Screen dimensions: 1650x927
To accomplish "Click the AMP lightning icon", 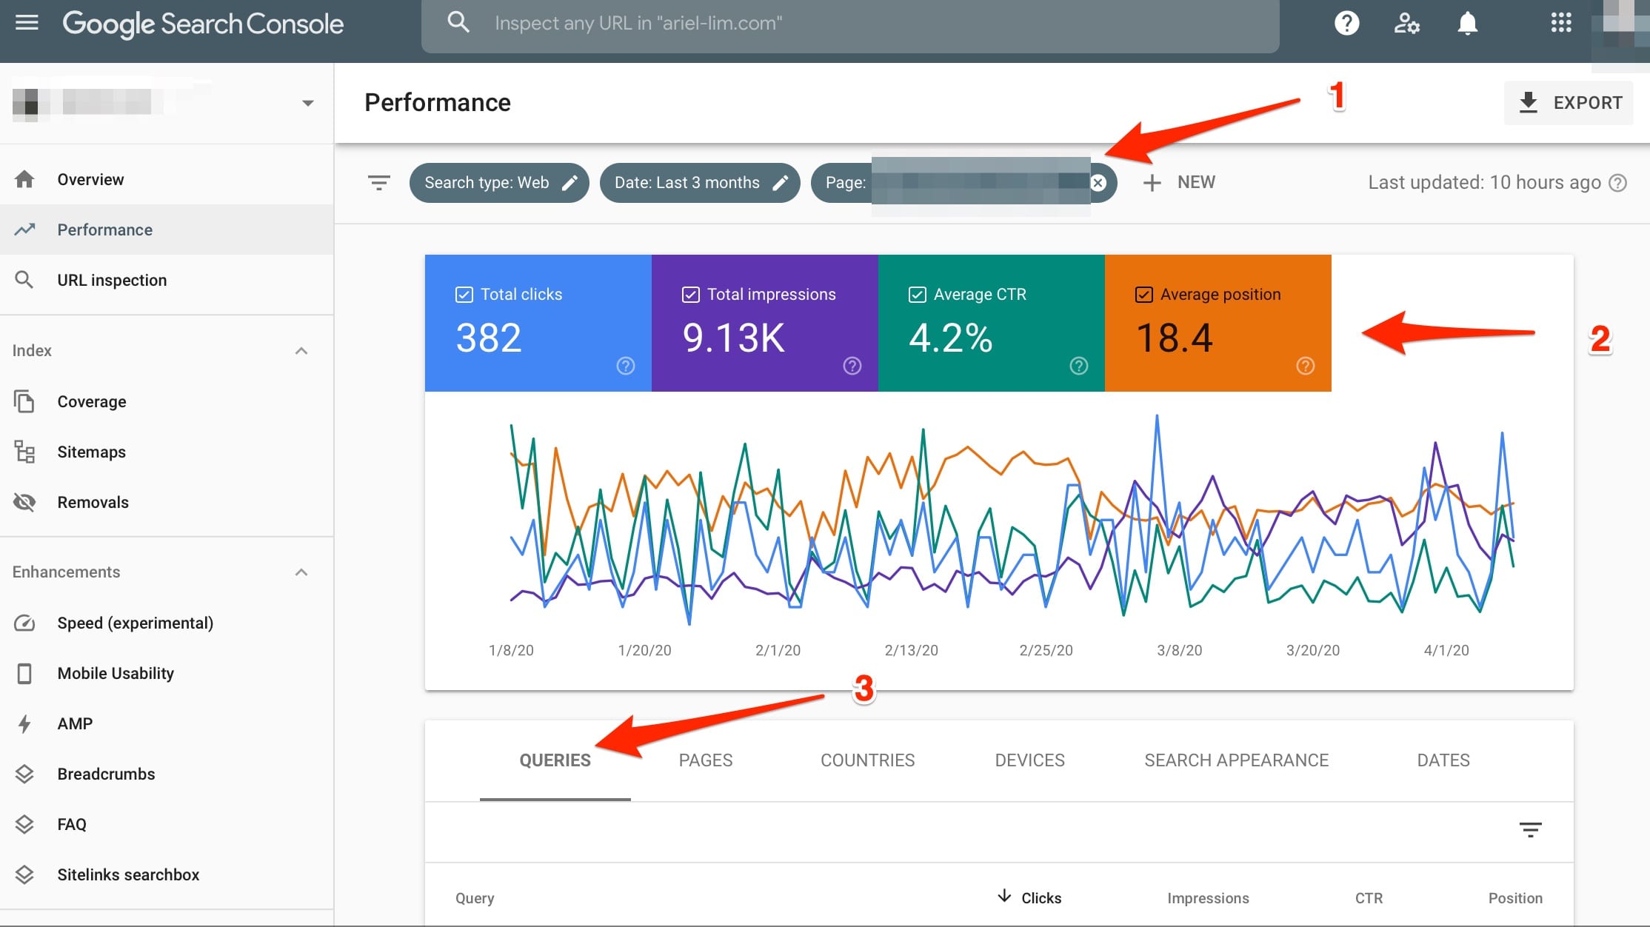I will tap(24, 723).
